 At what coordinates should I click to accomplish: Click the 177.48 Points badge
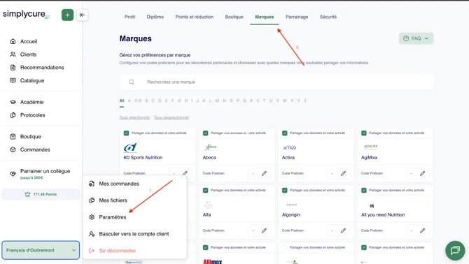click(x=41, y=194)
